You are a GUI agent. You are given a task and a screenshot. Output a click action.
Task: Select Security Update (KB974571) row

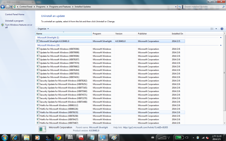coord(111,95)
